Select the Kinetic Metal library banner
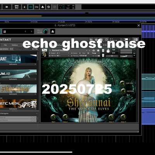This screenshot has width=155, height=155. coord(18,103)
